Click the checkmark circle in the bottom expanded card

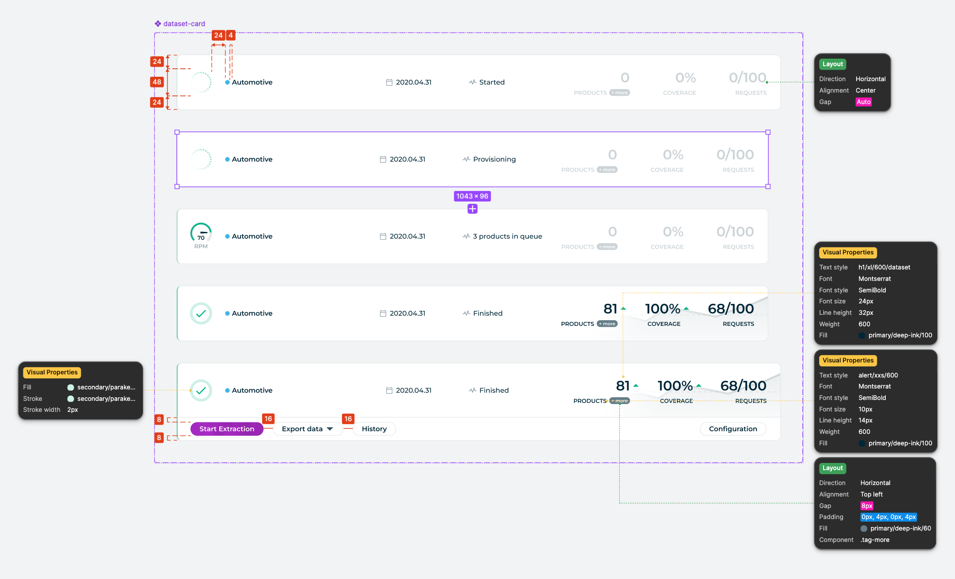coord(201,390)
